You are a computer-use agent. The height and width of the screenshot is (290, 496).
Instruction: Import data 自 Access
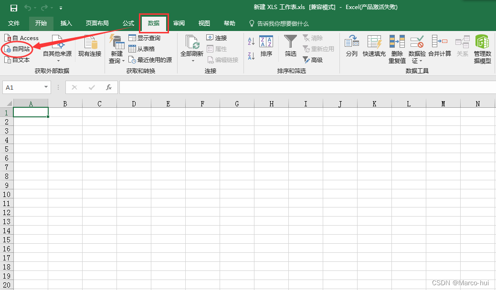point(21,38)
